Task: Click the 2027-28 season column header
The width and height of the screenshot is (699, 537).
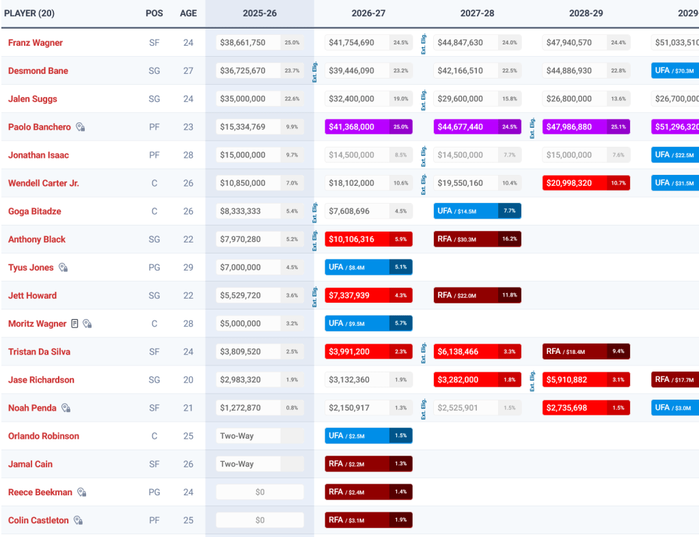Action: coord(477,13)
